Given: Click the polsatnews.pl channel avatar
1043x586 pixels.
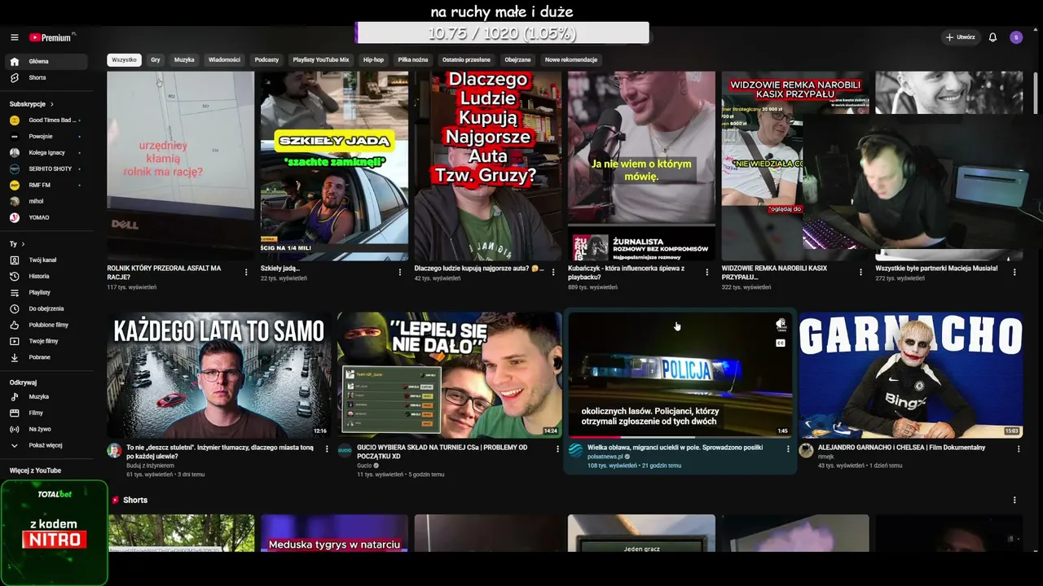Looking at the screenshot, I should click(x=575, y=450).
